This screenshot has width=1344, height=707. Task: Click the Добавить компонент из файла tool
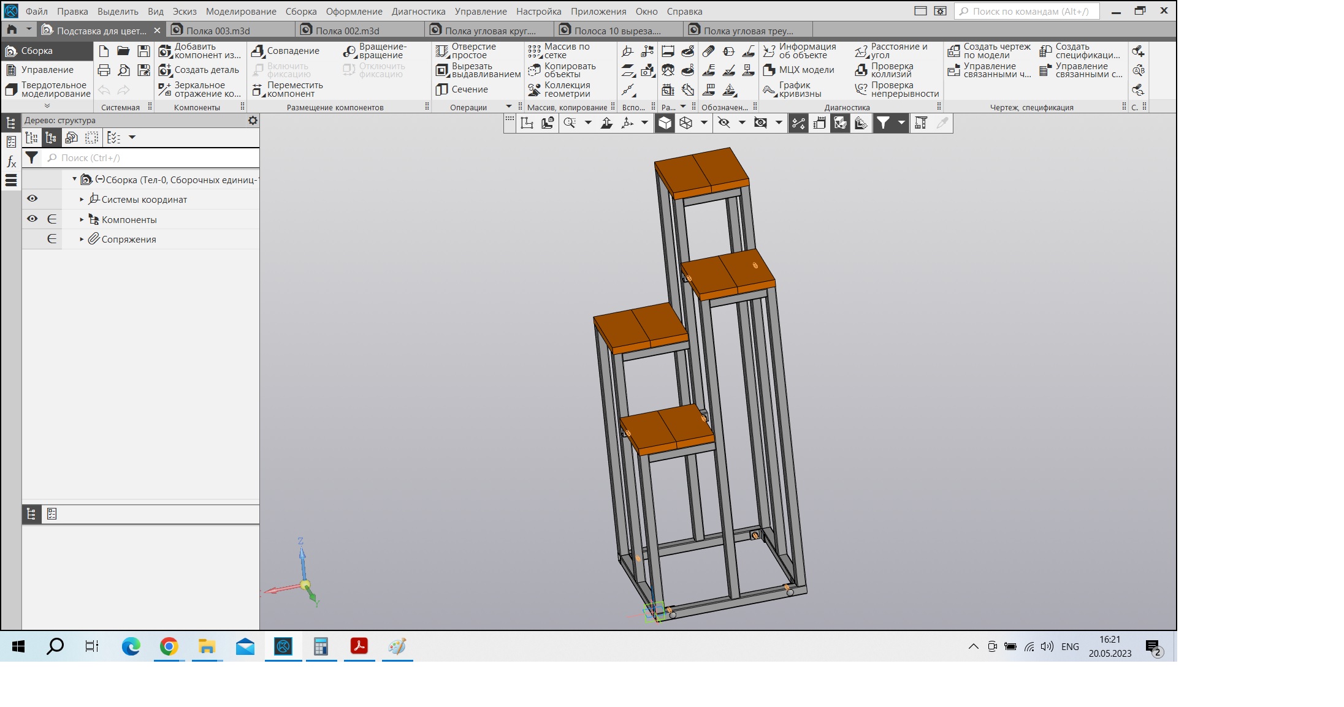[200, 51]
